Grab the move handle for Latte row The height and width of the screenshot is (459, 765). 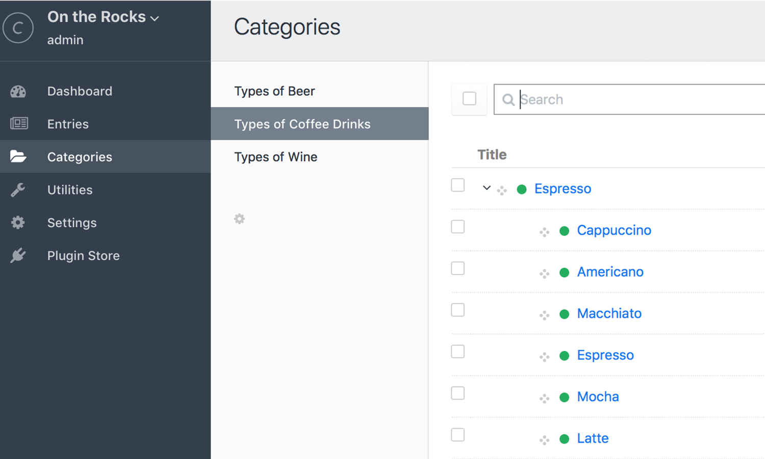(544, 440)
